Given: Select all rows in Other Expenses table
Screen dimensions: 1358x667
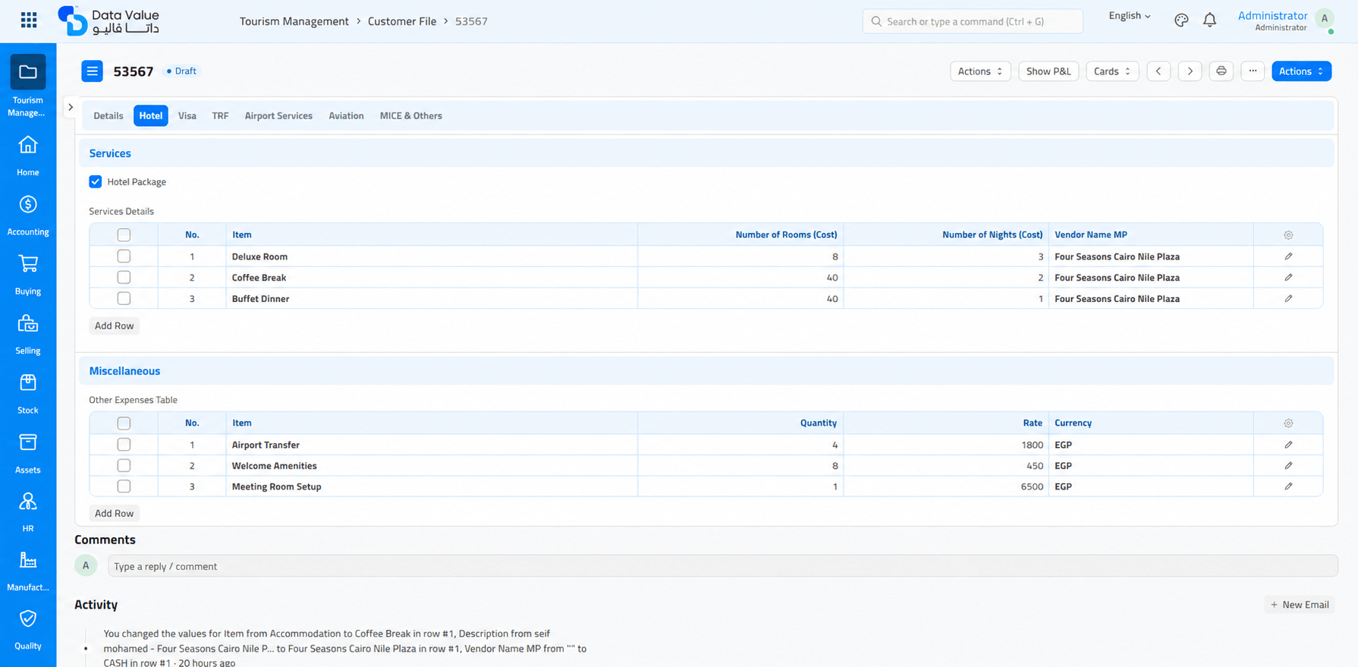Looking at the screenshot, I should [x=124, y=423].
